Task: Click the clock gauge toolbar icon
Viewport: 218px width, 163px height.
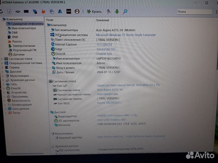Action: pos(77,11)
